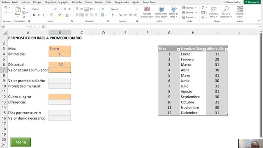Toggle center horizontal alignment
Screen dimensions: 263x148
coord(82,15)
